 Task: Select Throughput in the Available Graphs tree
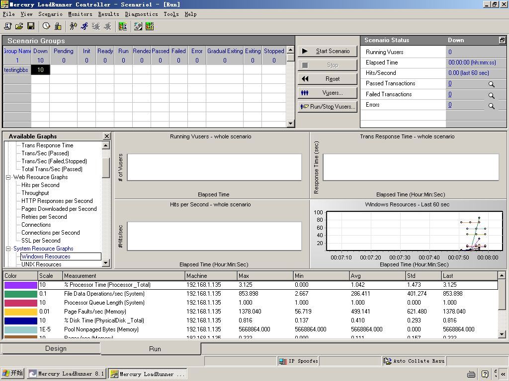[35, 193]
